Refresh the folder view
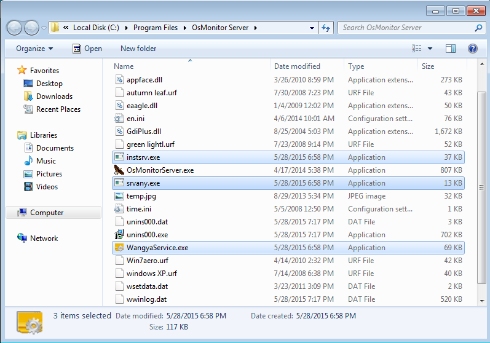This screenshot has height=343, width=490. (326, 28)
